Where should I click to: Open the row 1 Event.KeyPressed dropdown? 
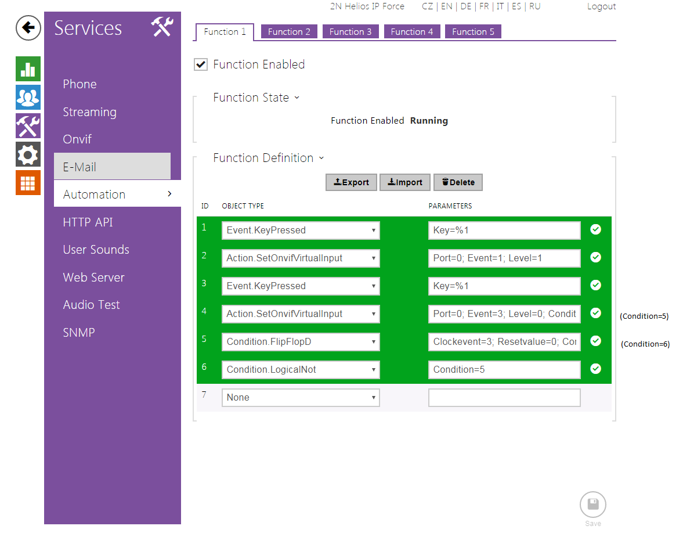pos(301,231)
